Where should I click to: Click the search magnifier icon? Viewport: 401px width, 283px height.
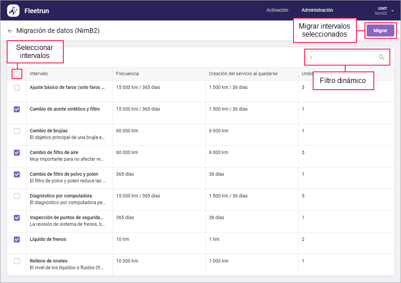click(x=381, y=57)
